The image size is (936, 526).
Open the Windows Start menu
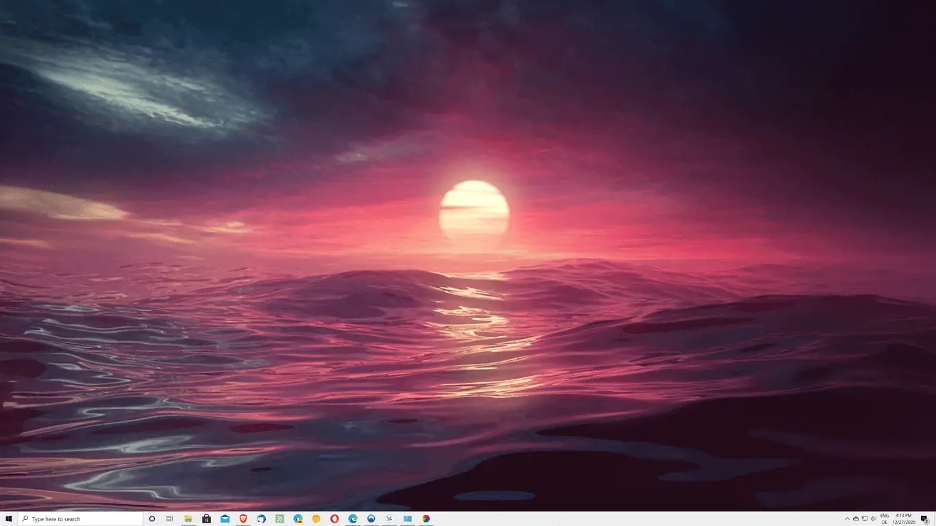9,519
